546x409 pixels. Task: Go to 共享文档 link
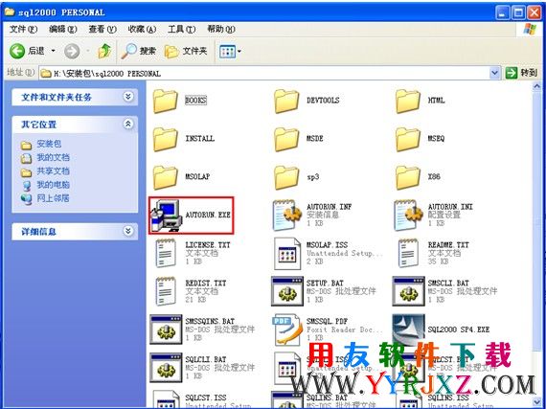coord(45,171)
